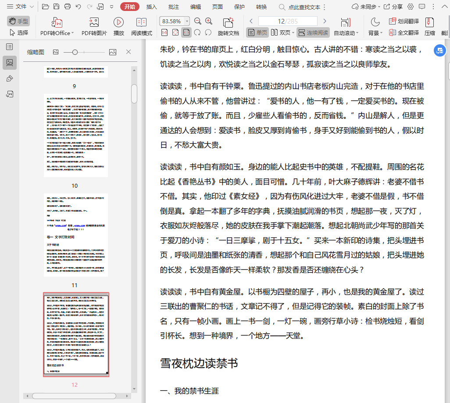
Task: Open settings with the gear icon
Action: coord(411,7)
